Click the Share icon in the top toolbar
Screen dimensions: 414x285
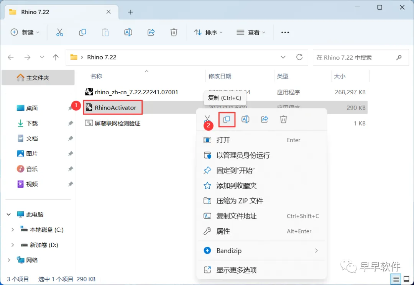[151, 33]
